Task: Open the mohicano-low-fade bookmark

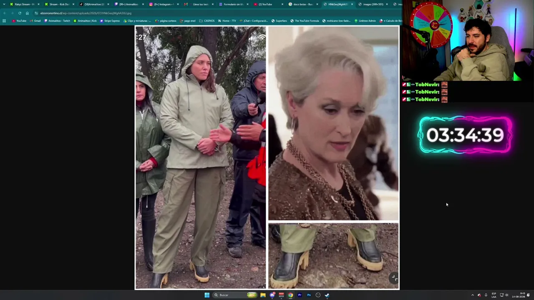Action: (336, 21)
